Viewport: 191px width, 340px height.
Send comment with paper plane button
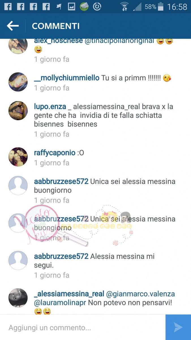tap(178, 327)
